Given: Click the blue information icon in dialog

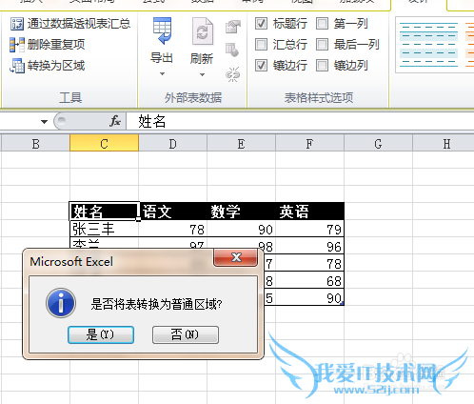Looking at the screenshot, I should coord(61,303).
